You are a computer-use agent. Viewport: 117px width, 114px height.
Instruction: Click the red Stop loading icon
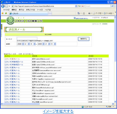pos(83,6)
